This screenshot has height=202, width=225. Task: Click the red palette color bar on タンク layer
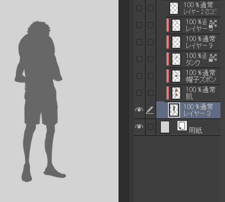pos(168,59)
